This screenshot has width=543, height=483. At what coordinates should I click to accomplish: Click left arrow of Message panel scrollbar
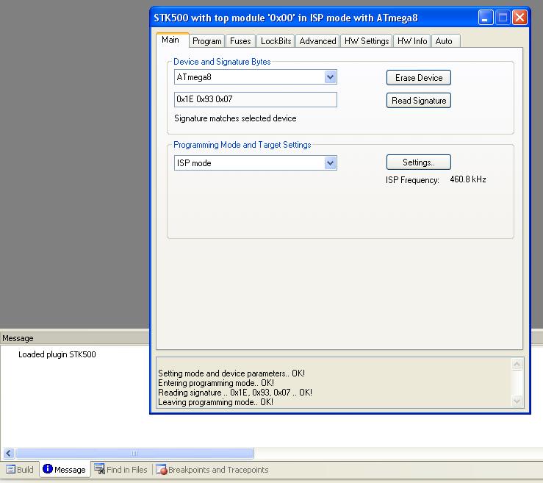(x=9, y=453)
